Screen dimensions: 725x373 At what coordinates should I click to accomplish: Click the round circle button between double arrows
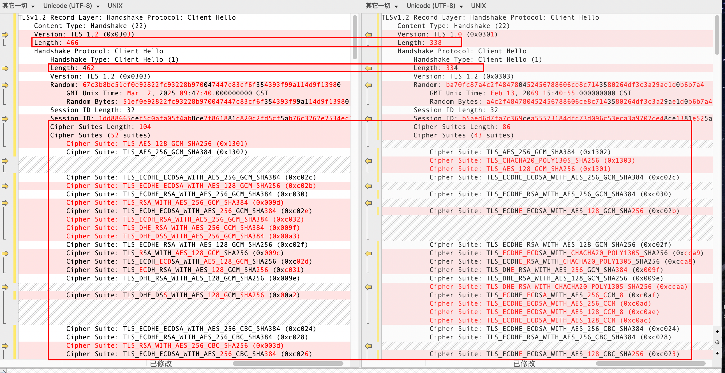click(717, 342)
